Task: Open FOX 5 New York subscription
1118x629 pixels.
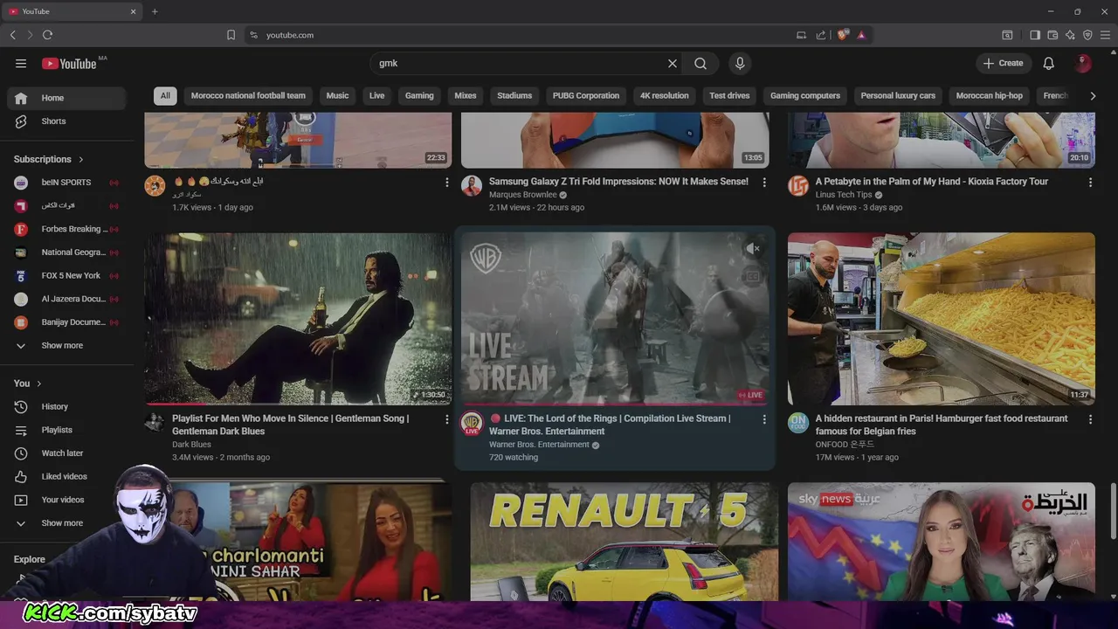Action: 66,275
